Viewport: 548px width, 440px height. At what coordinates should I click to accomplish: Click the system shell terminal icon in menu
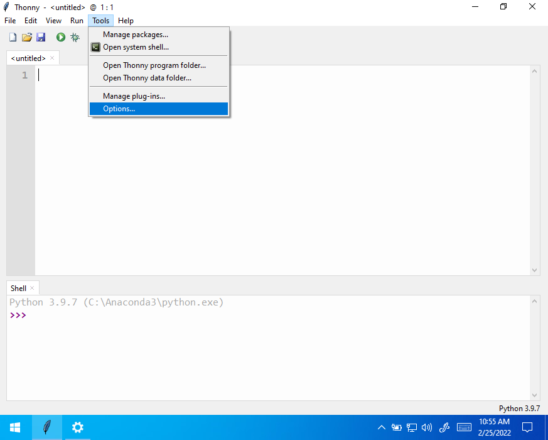click(95, 47)
